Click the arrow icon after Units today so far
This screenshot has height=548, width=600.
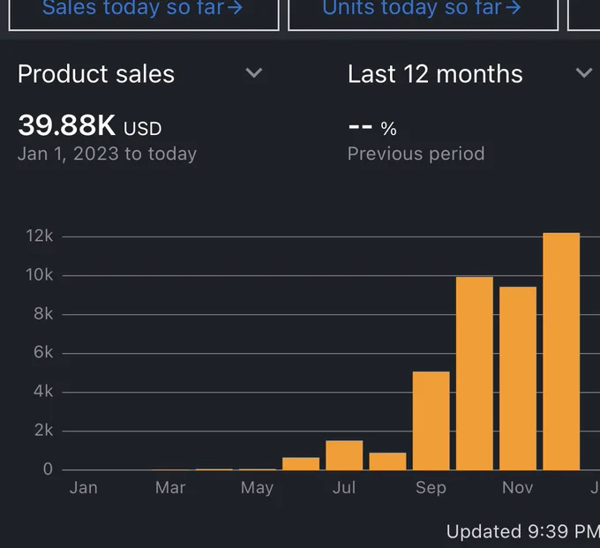(x=513, y=8)
